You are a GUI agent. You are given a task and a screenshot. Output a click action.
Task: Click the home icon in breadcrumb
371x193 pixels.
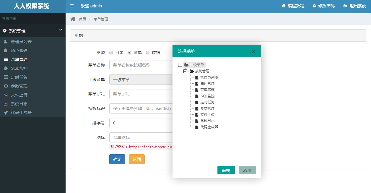pyautogui.click(x=73, y=19)
